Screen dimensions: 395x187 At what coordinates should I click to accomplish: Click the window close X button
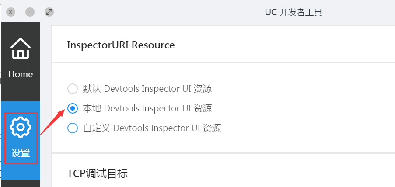[x=11, y=12]
